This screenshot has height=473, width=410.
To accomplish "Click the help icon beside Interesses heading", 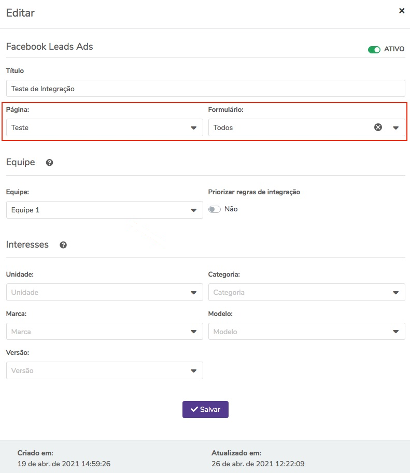I will (63, 245).
